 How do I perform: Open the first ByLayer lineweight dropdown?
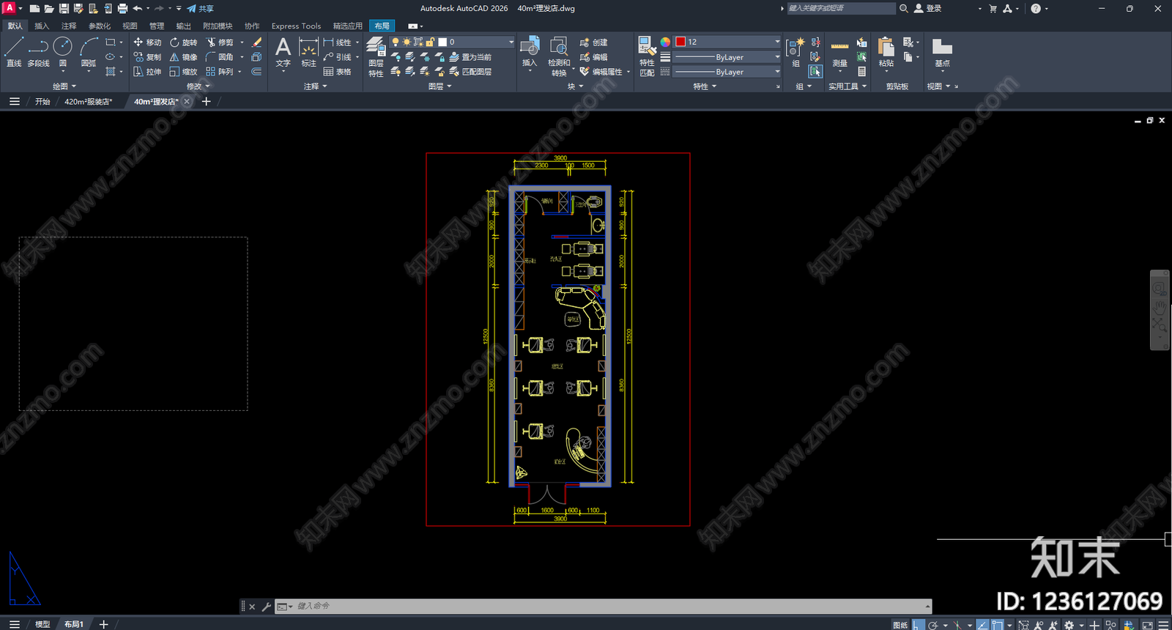[x=727, y=57]
